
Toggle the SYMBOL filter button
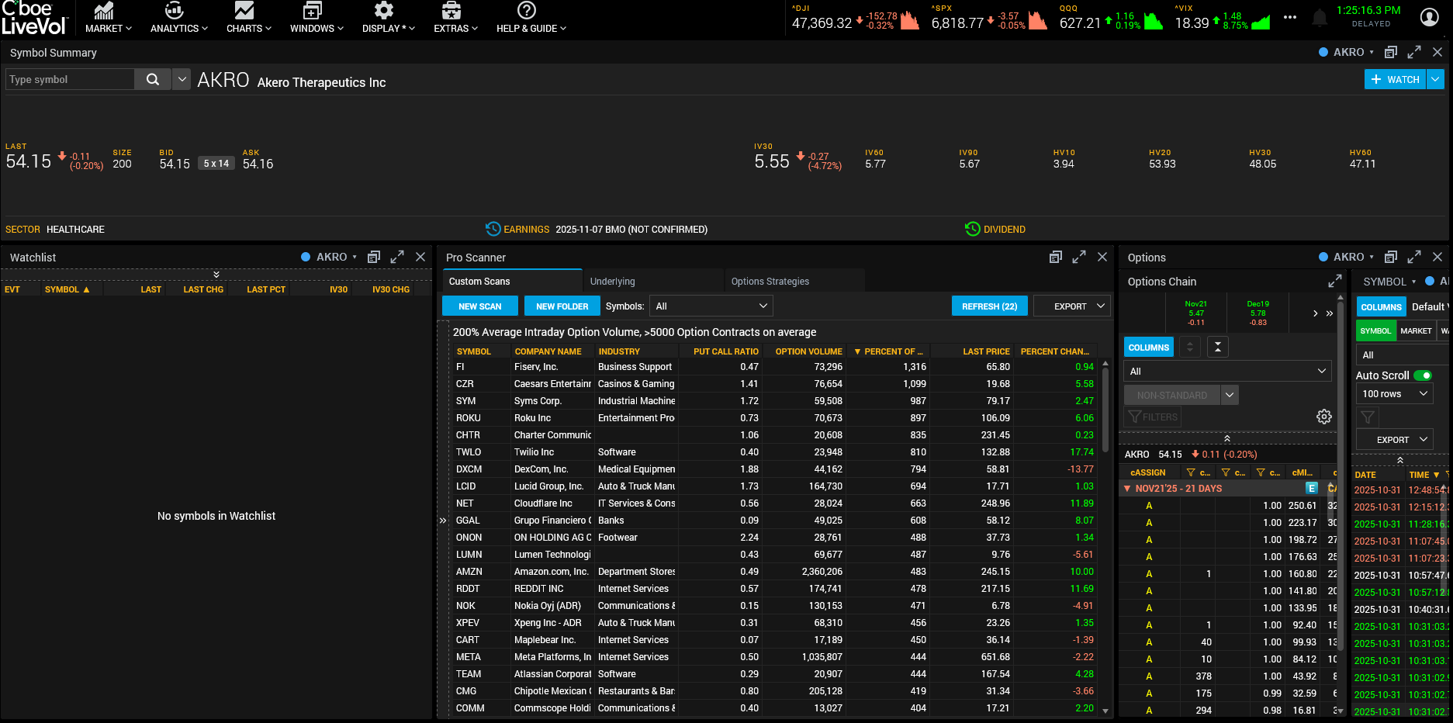[x=1375, y=330]
